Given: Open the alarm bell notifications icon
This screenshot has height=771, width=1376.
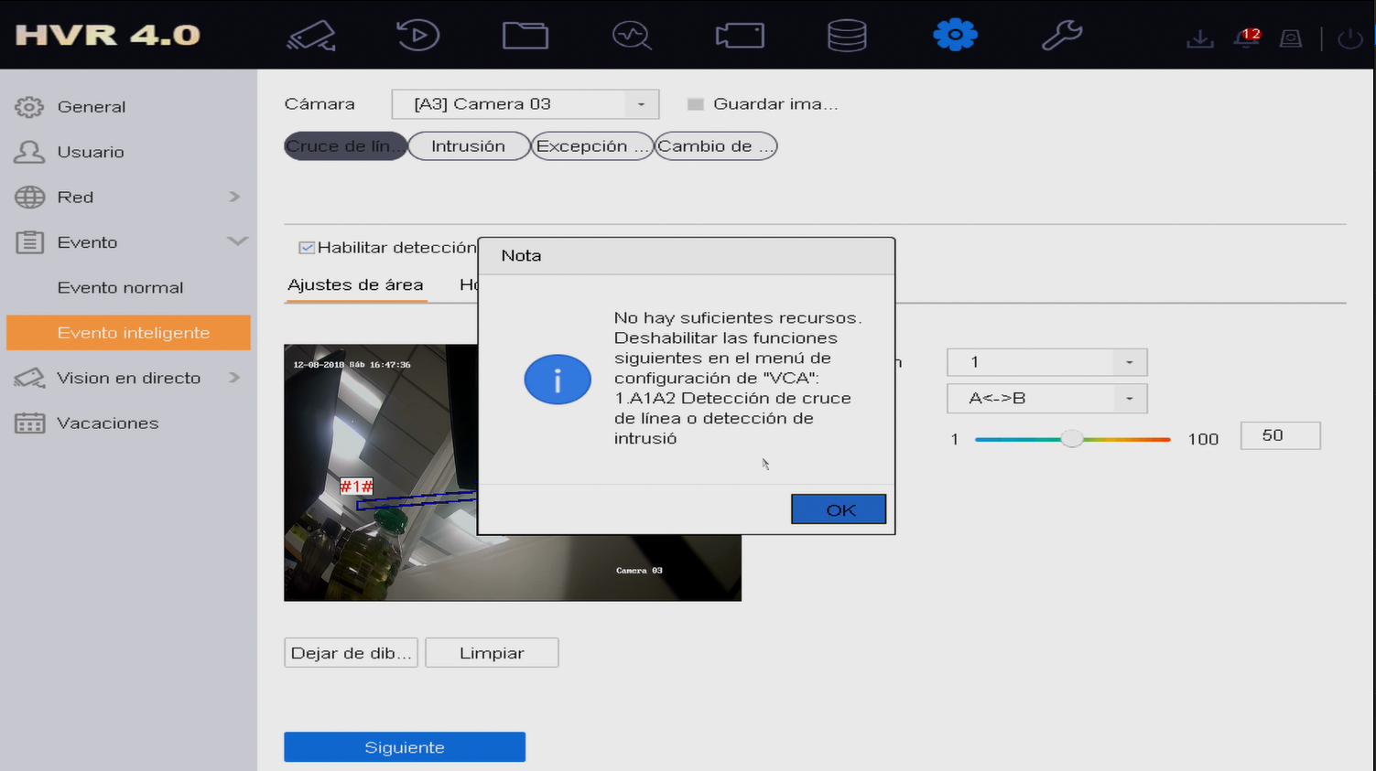Looking at the screenshot, I should pos(1247,37).
